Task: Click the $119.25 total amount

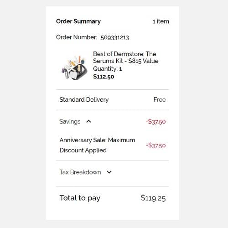Action: 153,198
